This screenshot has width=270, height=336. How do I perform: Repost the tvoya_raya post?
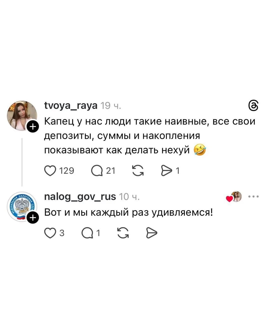pyautogui.click(x=138, y=171)
